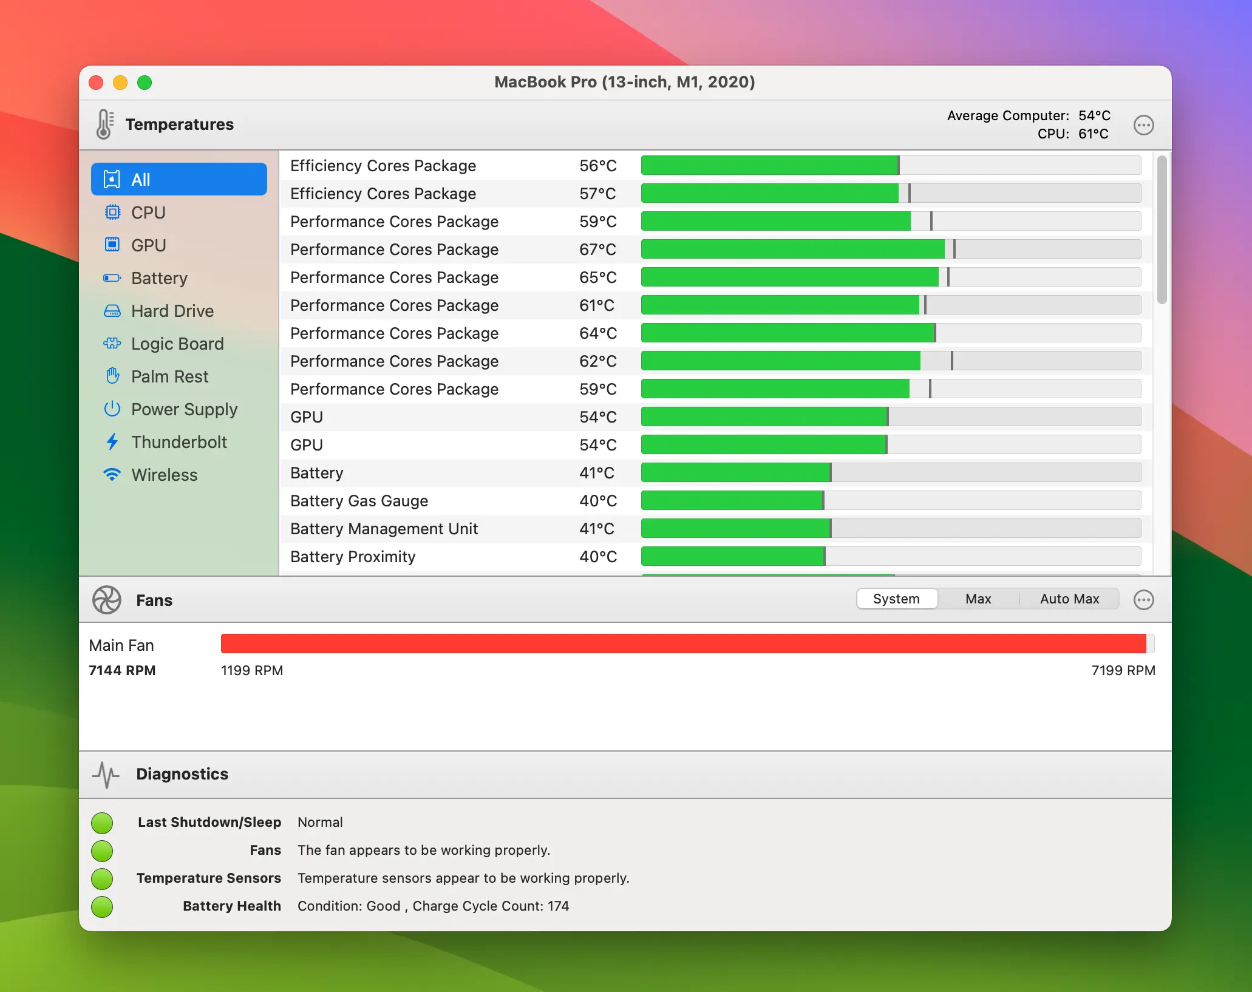Open the Hard Drive sensor category
This screenshot has height=992, width=1252.
[x=179, y=311]
